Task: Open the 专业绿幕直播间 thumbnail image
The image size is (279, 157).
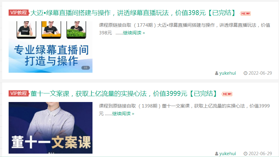Action: pos(50,47)
